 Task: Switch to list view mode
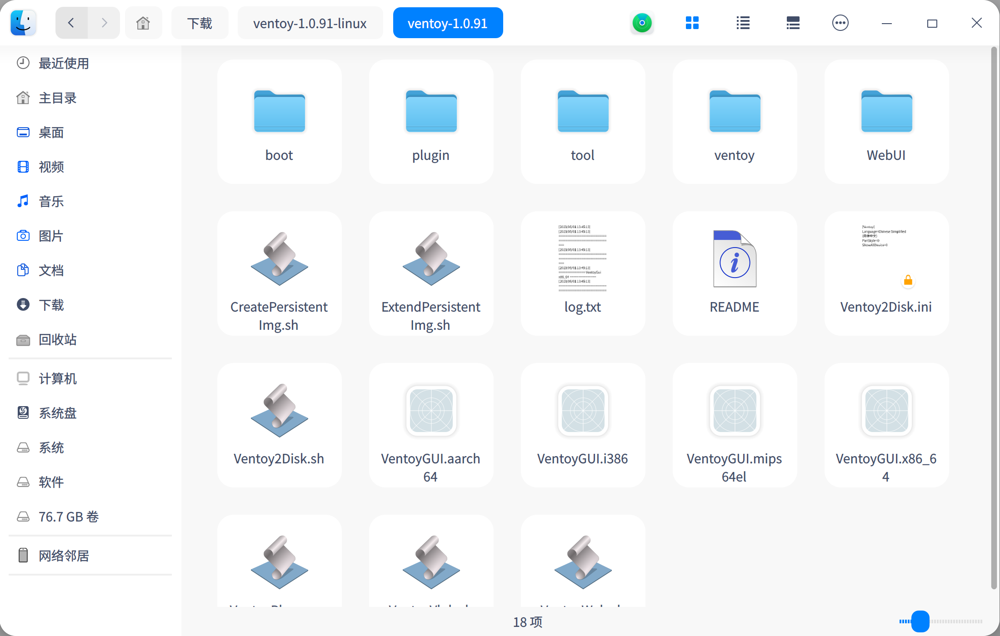click(x=743, y=23)
